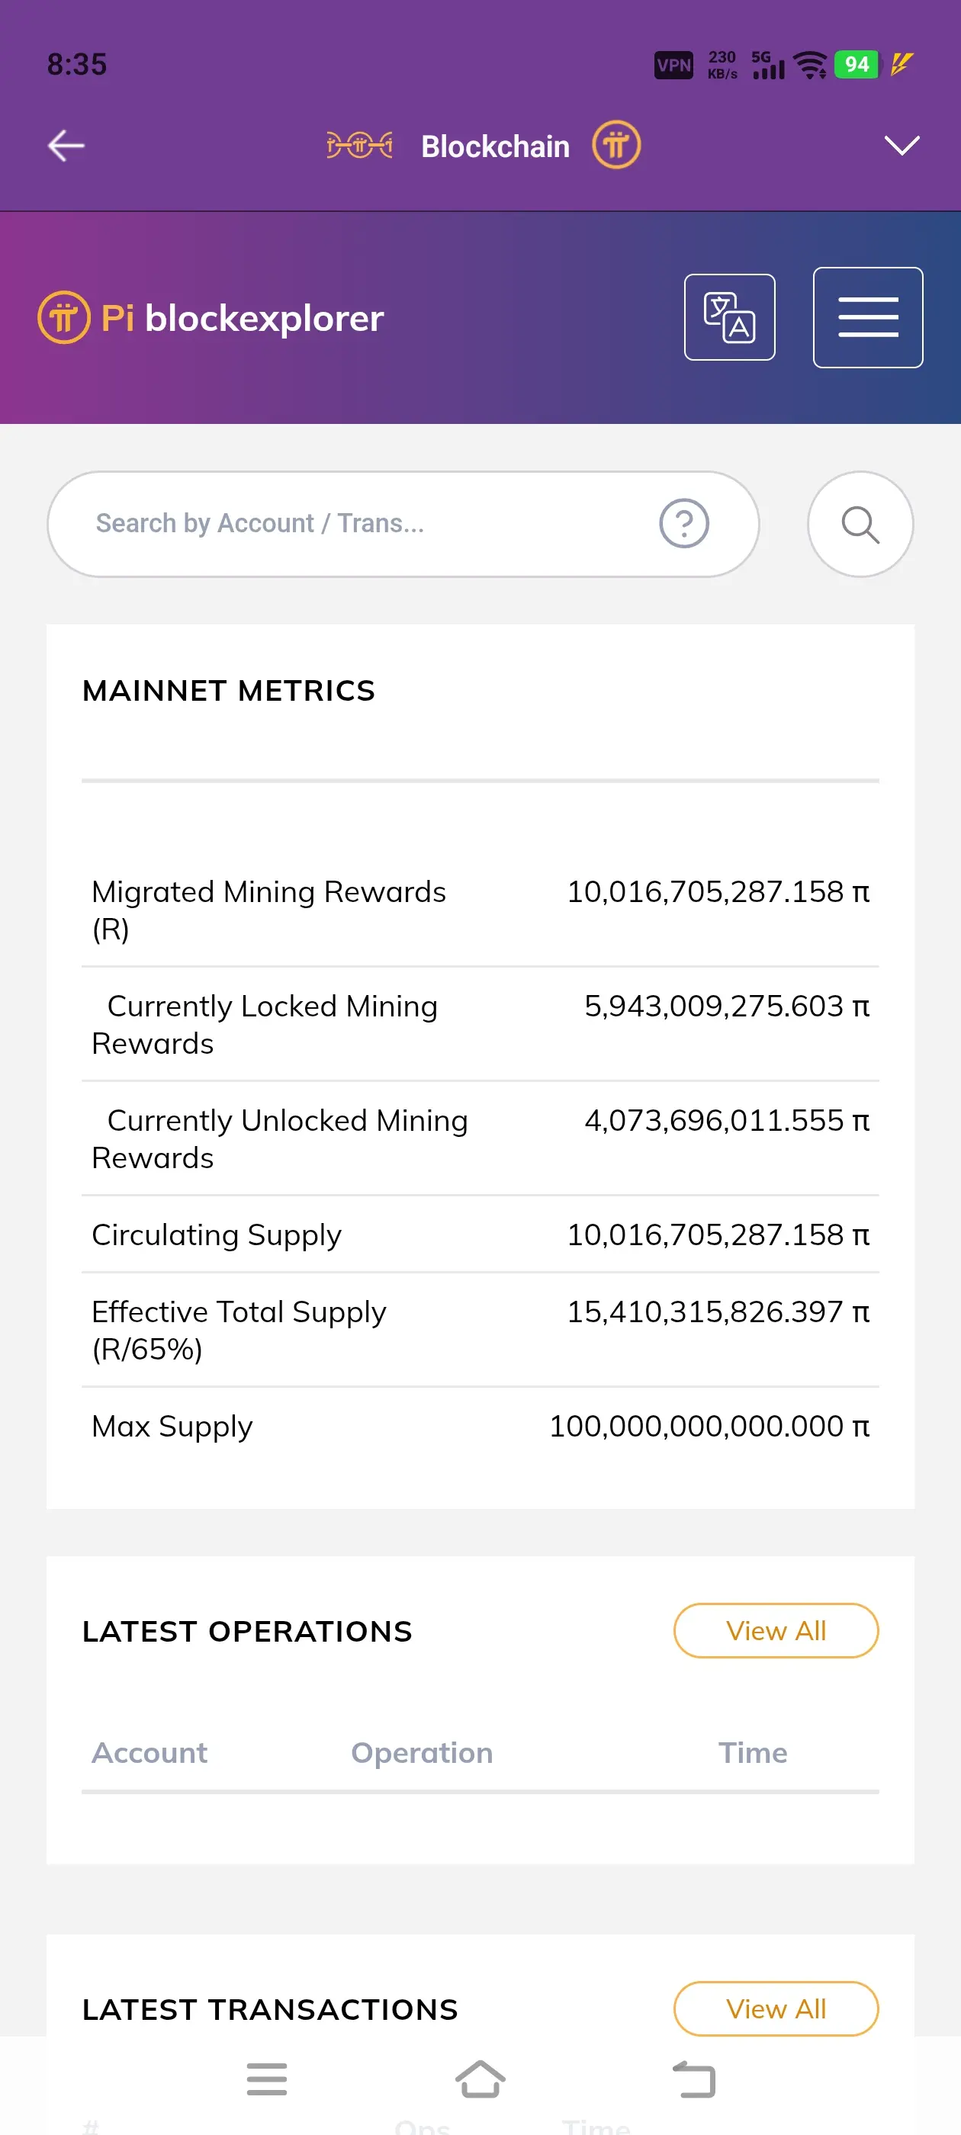Tap the blockchain chain logo icon
The image size is (961, 2135).
(x=359, y=146)
